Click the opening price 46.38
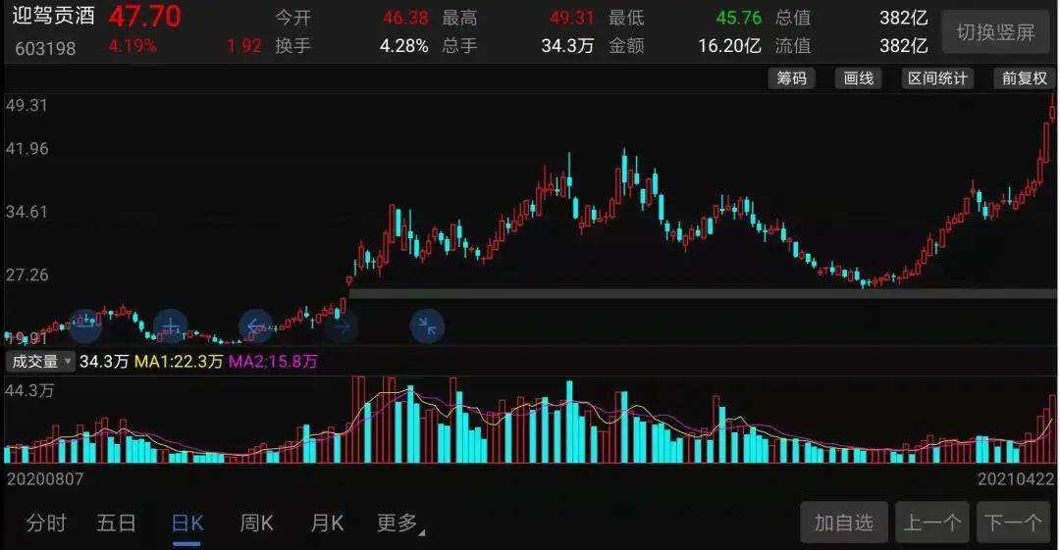Viewport: 1060px width, 550px height. pos(405,18)
